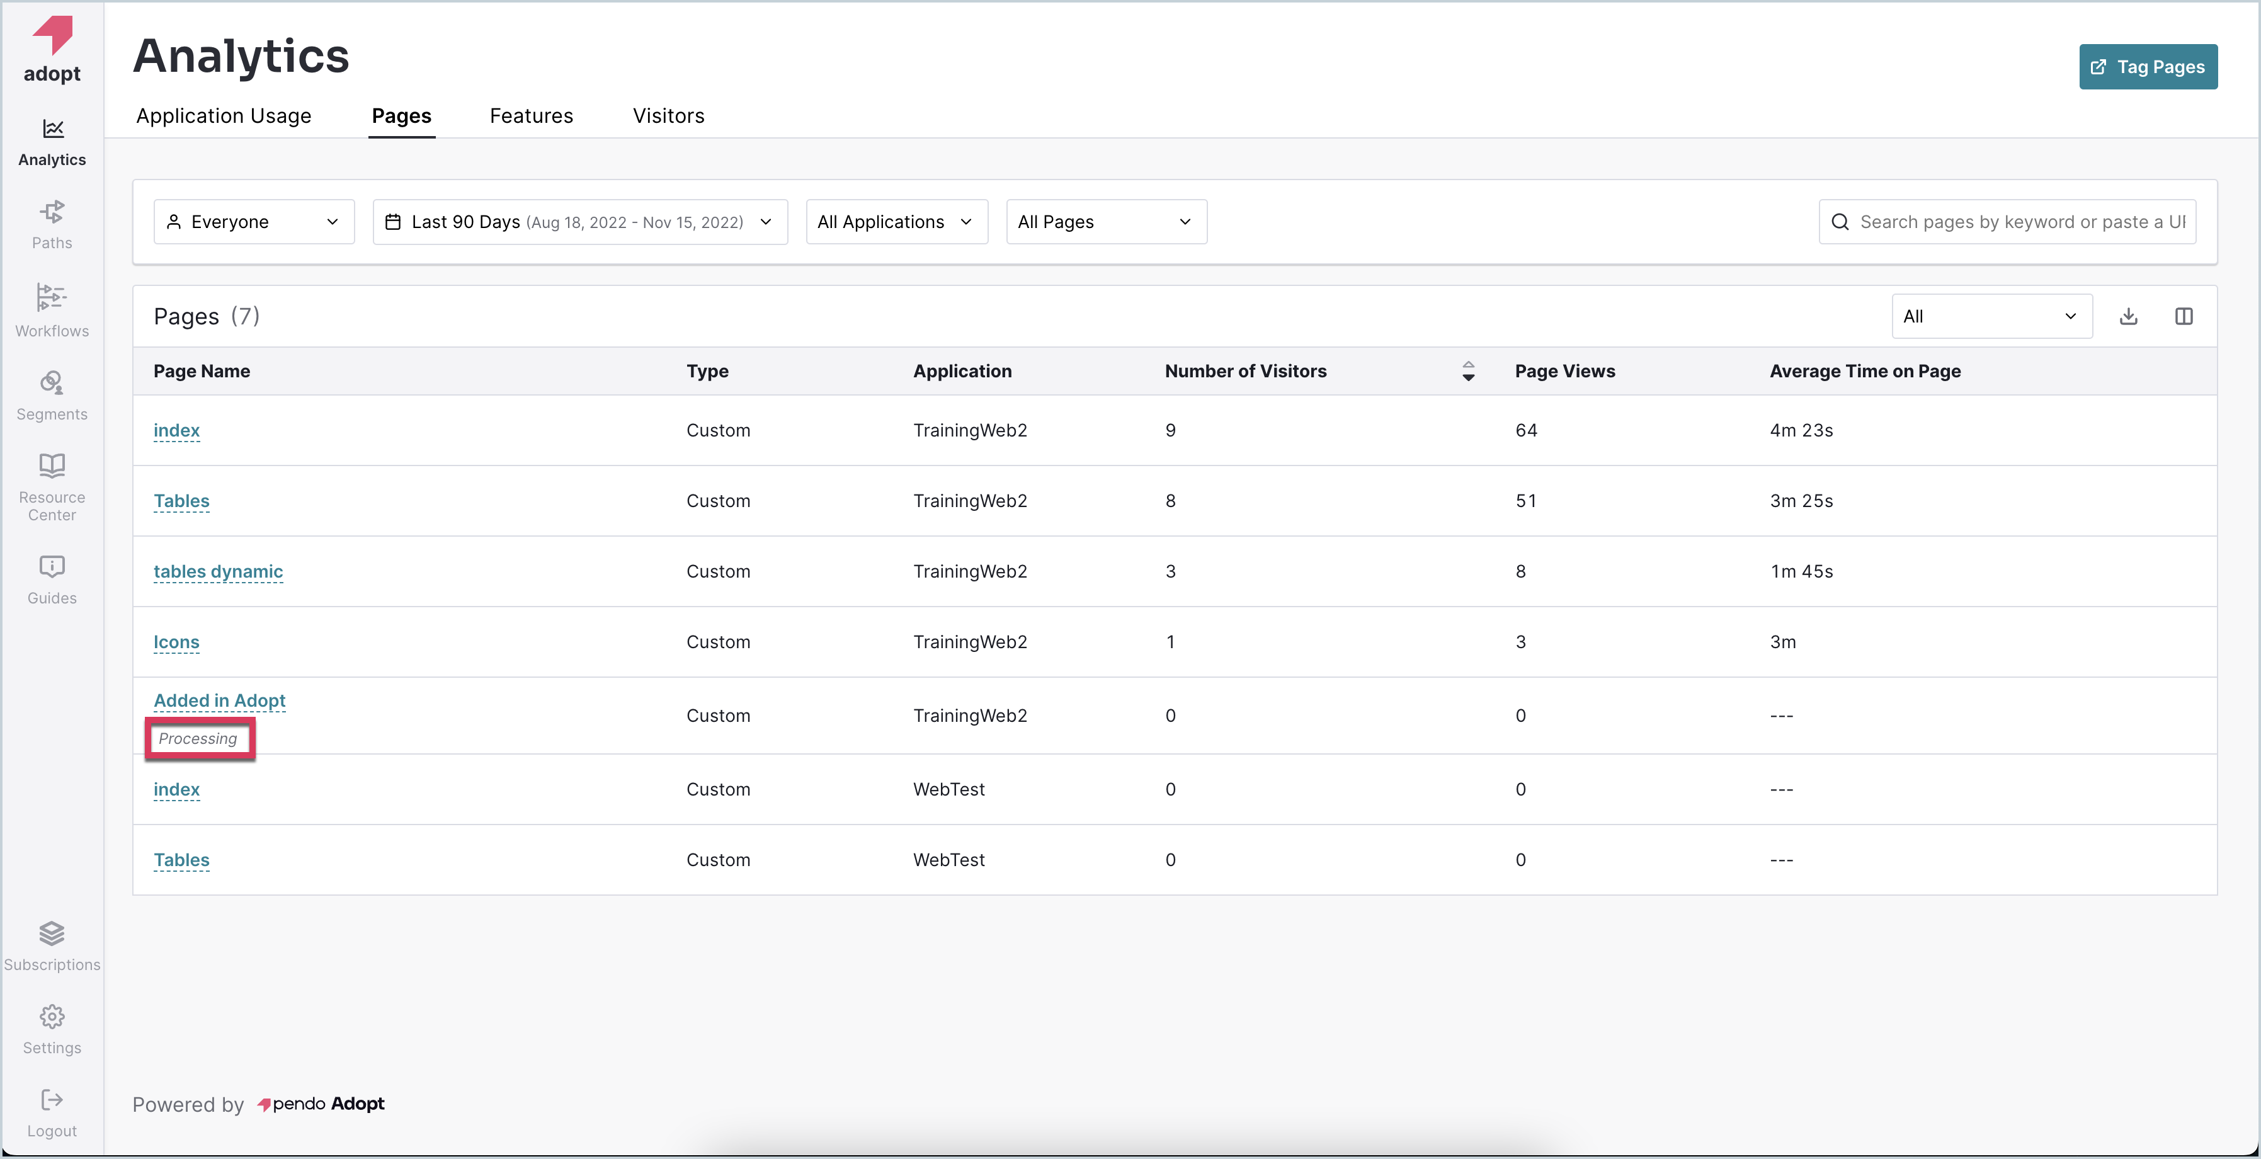Image resolution: width=2261 pixels, height=1159 pixels.
Task: Open the manage columns icon
Action: pos(2184,316)
